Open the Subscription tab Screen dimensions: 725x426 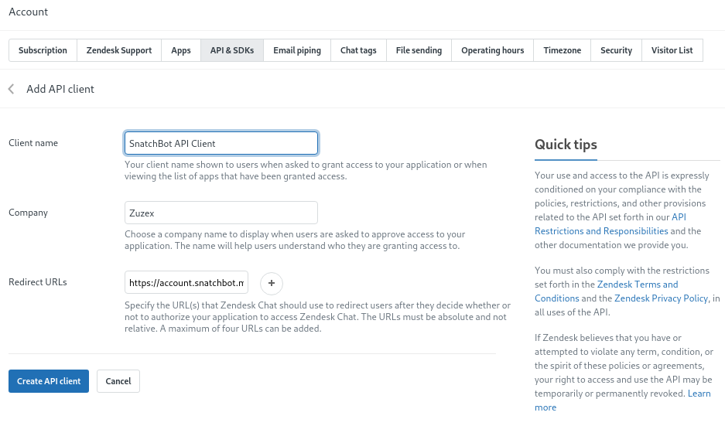coord(43,50)
